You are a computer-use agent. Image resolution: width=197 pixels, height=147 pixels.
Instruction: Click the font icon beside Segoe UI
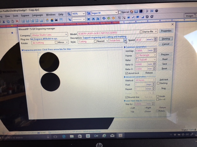coord(88,13)
